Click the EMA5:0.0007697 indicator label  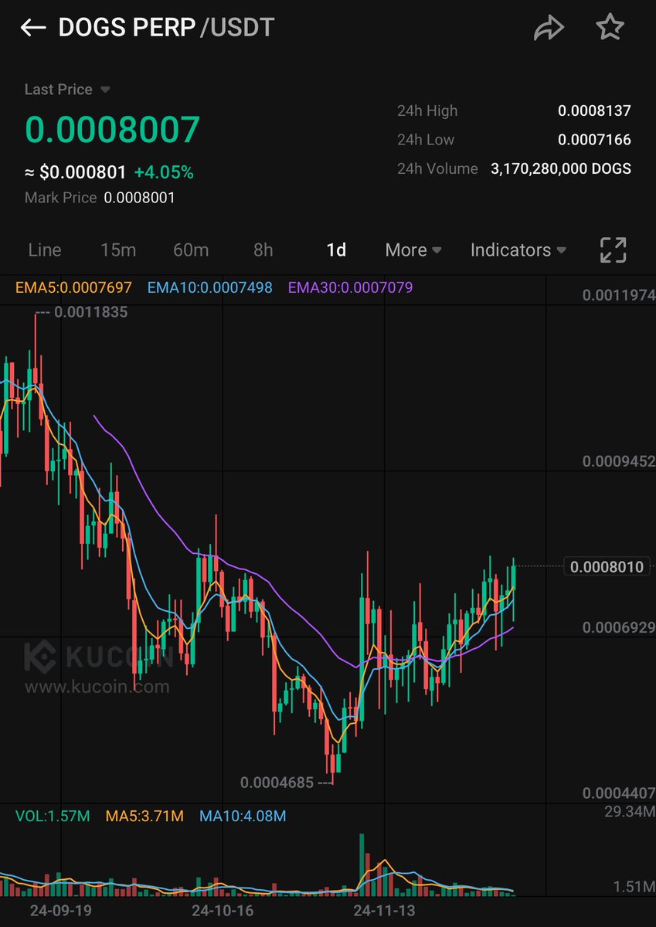tap(74, 287)
